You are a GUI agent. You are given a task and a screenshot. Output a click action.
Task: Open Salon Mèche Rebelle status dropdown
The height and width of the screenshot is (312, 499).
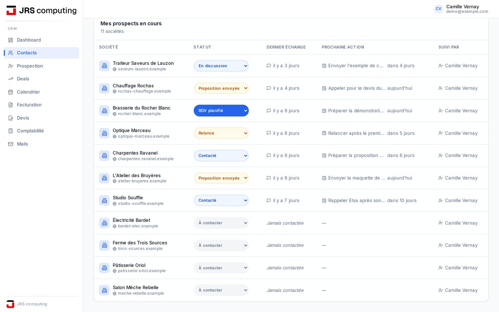pos(221,290)
